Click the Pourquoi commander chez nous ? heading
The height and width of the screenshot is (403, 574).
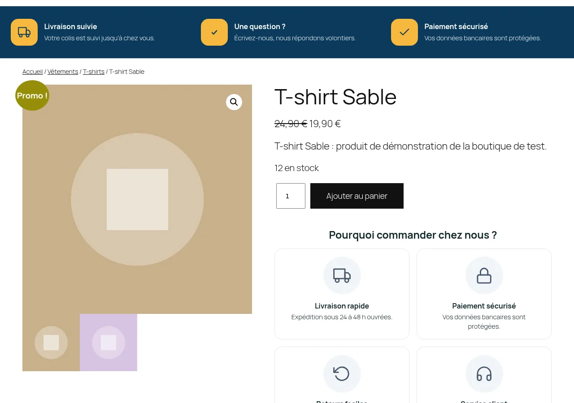click(413, 235)
